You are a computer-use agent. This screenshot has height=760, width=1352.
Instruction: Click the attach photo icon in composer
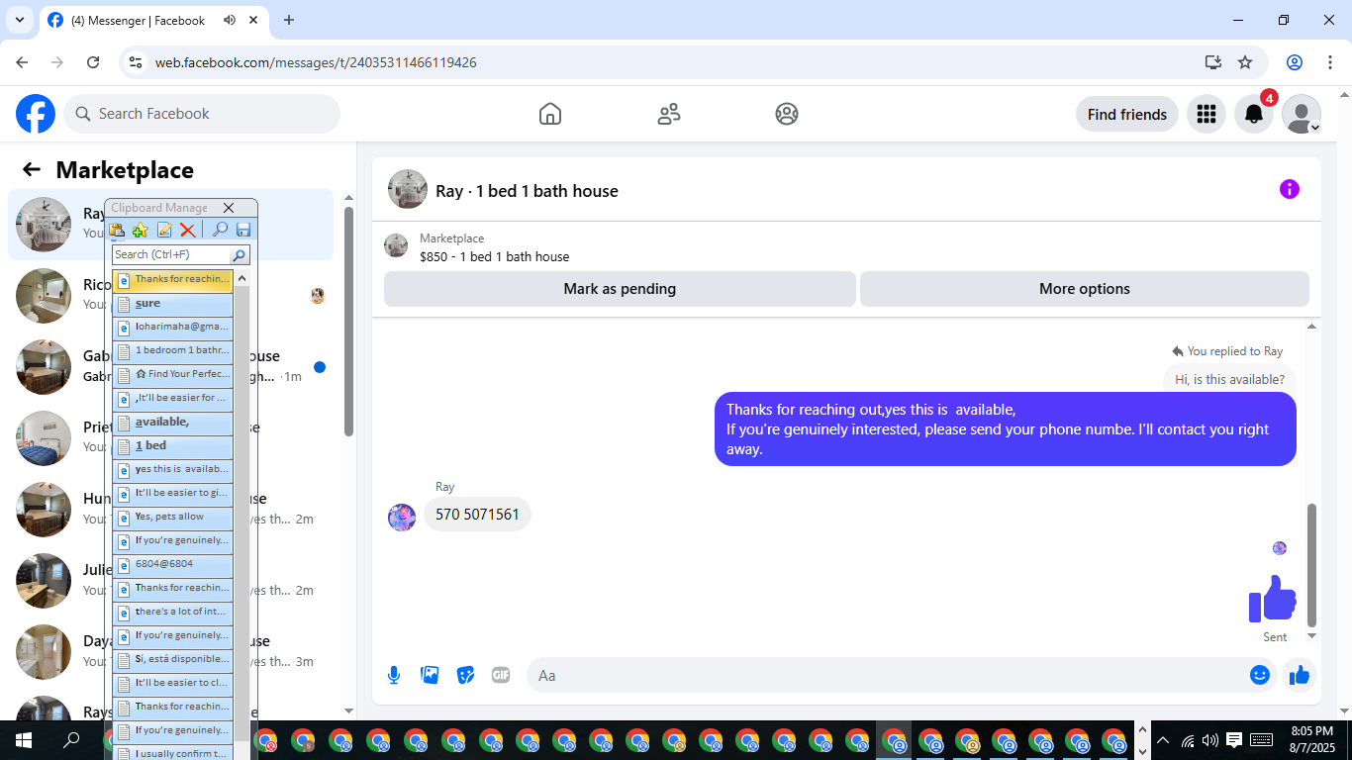coord(430,675)
